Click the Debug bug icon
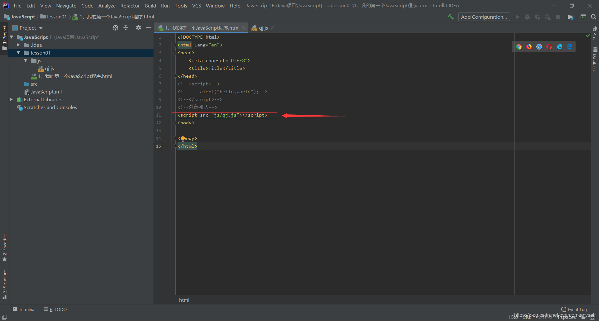 click(x=527, y=17)
